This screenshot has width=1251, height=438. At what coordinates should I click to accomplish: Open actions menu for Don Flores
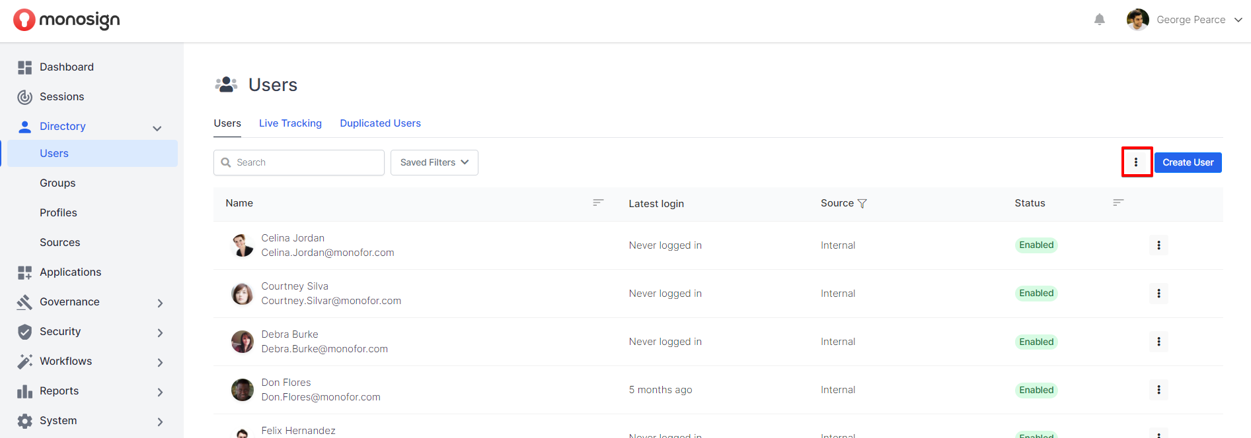(1158, 390)
